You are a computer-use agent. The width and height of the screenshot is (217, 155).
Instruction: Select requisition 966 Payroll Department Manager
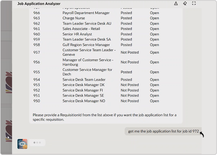click(96, 13)
